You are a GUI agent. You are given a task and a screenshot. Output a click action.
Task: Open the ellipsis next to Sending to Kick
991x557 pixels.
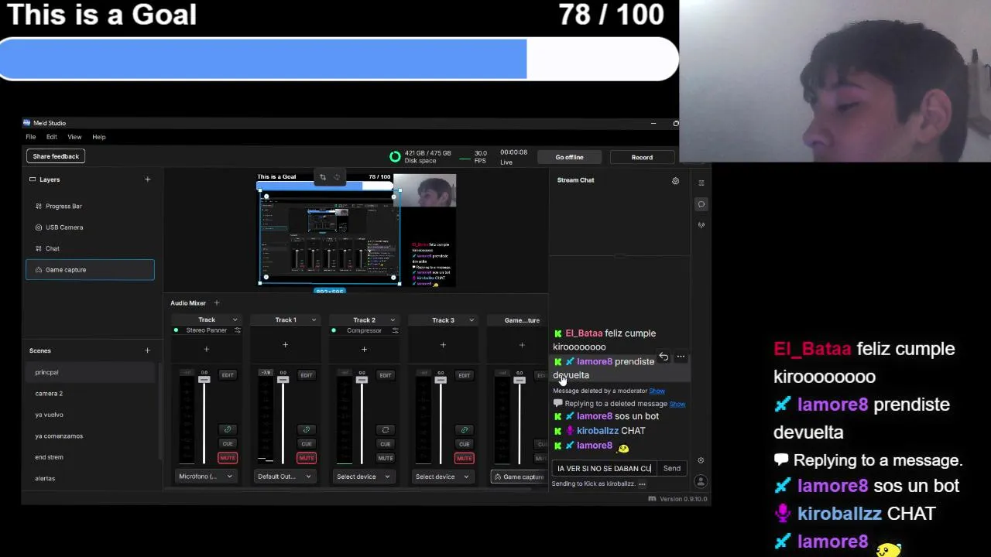pyautogui.click(x=642, y=484)
